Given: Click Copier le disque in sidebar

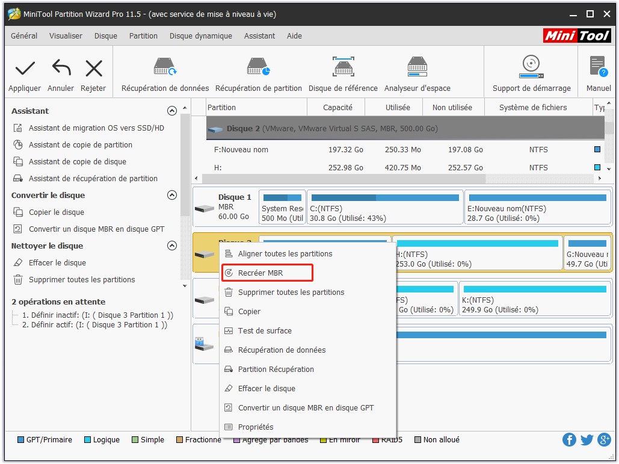Looking at the screenshot, I should point(57,212).
